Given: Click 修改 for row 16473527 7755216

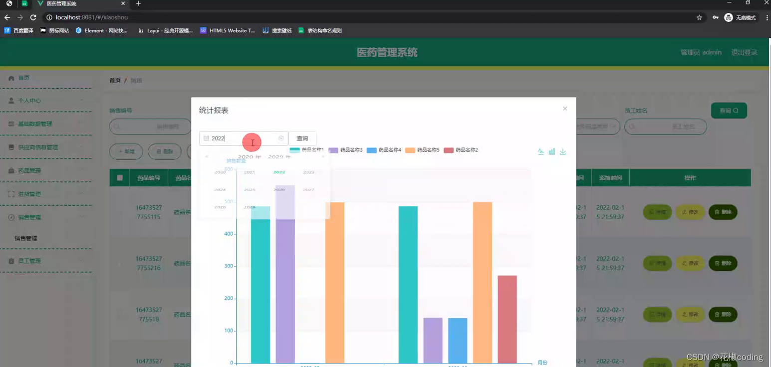Looking at the screenshot, I should [690, 263].
